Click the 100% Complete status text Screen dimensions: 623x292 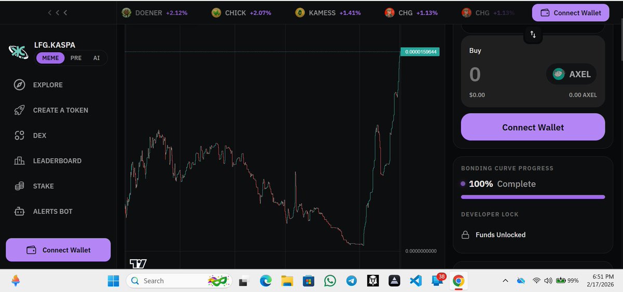[x=502, y=184]
